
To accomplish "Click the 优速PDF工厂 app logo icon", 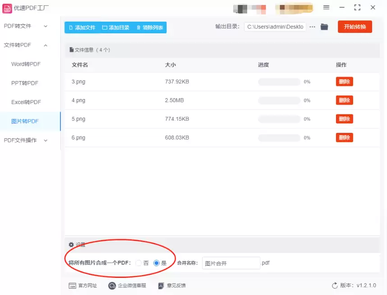I will point(7,8).
